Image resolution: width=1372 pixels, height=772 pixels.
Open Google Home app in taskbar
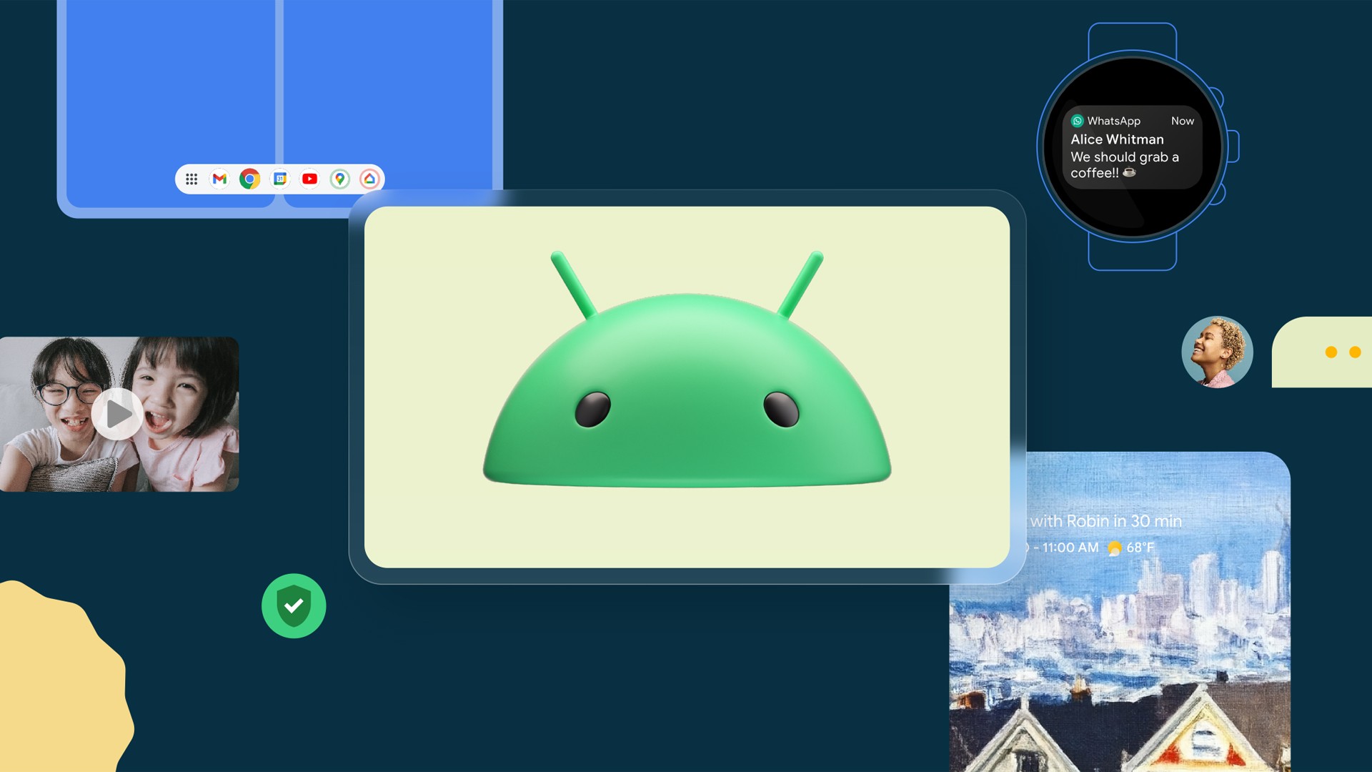pyautogui.click(x=369, y=179)
